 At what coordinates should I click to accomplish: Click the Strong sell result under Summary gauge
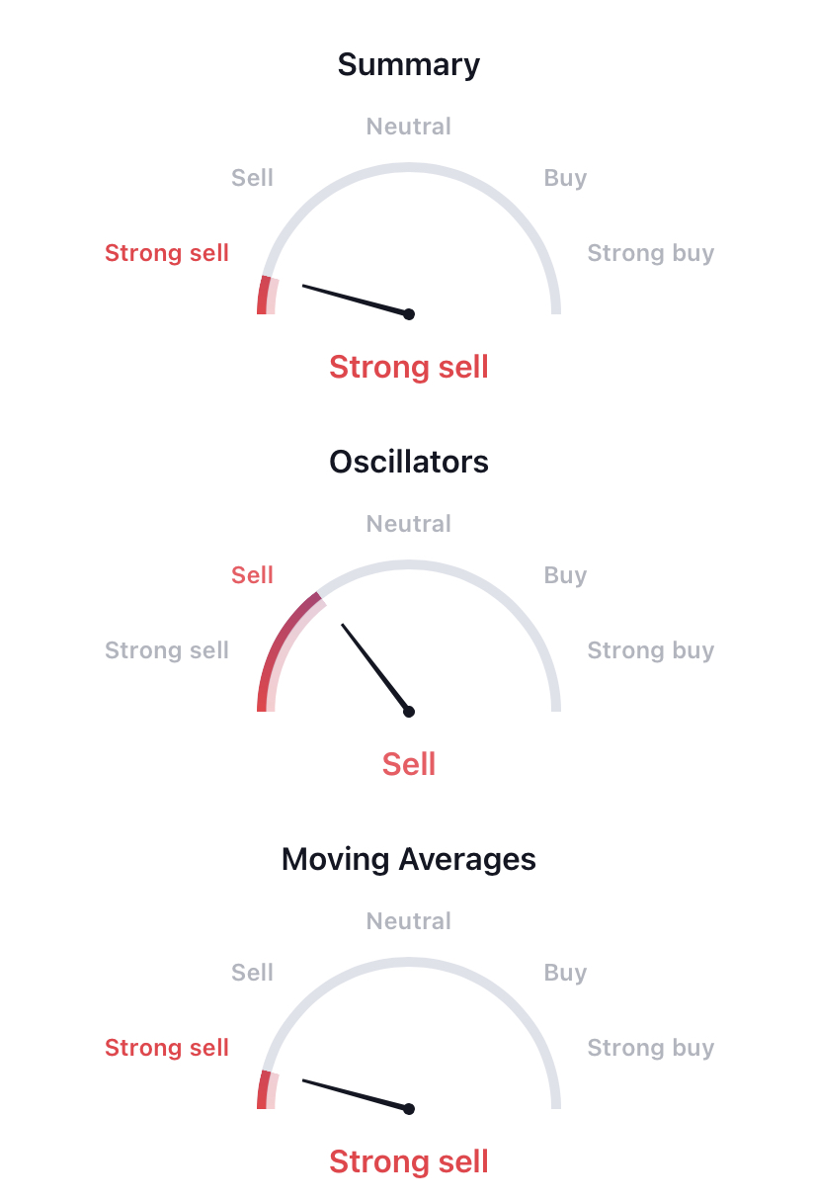409,368
